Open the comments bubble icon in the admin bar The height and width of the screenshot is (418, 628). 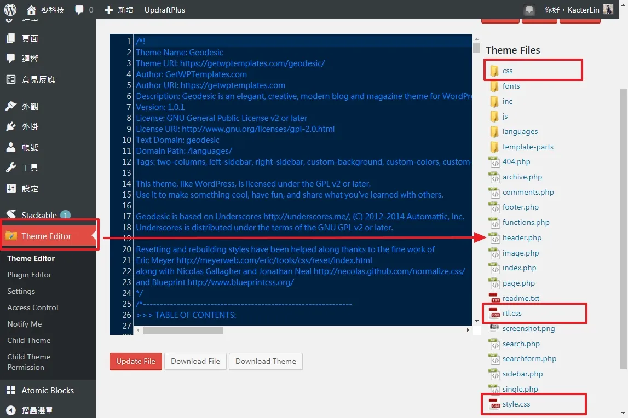pos(79,10)
